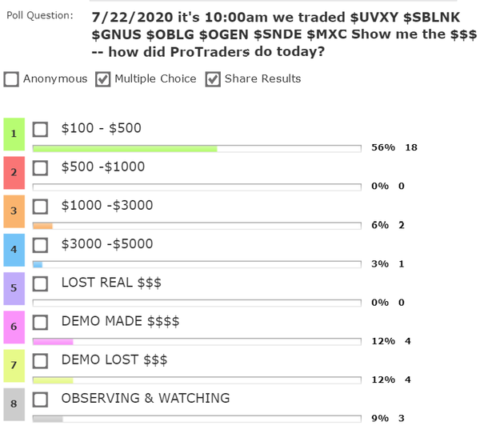Tick the $500 -$1000 answer checkbox
480x442 pixels.
point(41,167)
